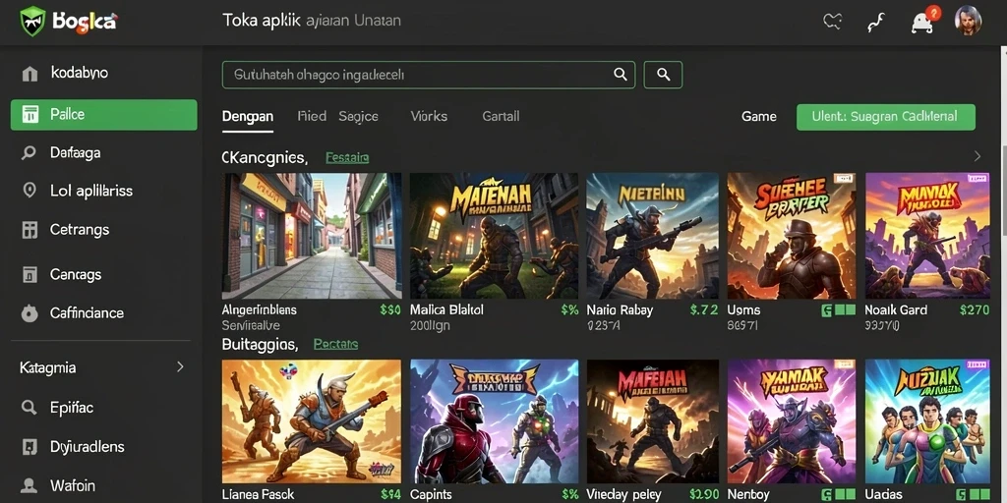Open the Uadas game thumbnail
This screenshot has width=1007, height=503.
click(x=928, y=420)
